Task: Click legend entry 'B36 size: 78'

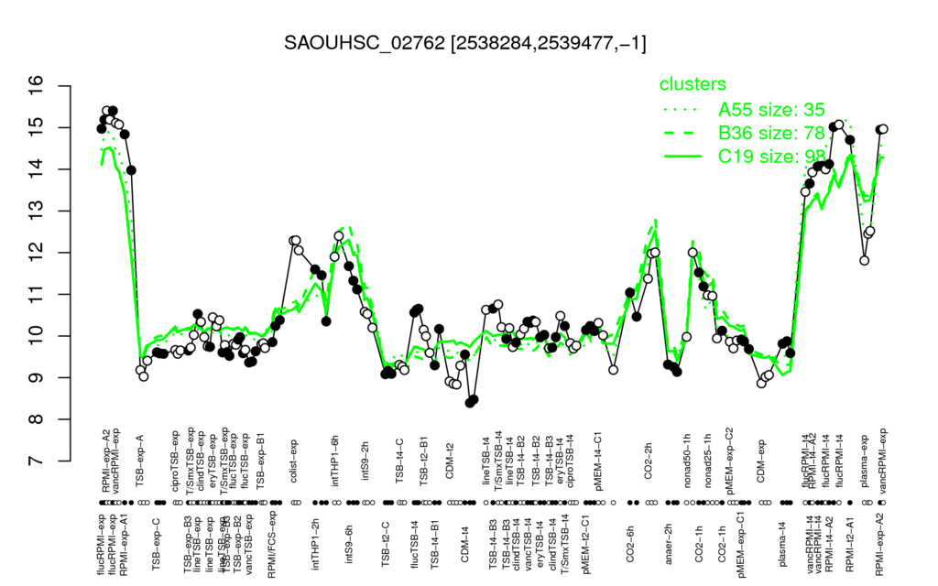Action: click(x=771, y=133)
